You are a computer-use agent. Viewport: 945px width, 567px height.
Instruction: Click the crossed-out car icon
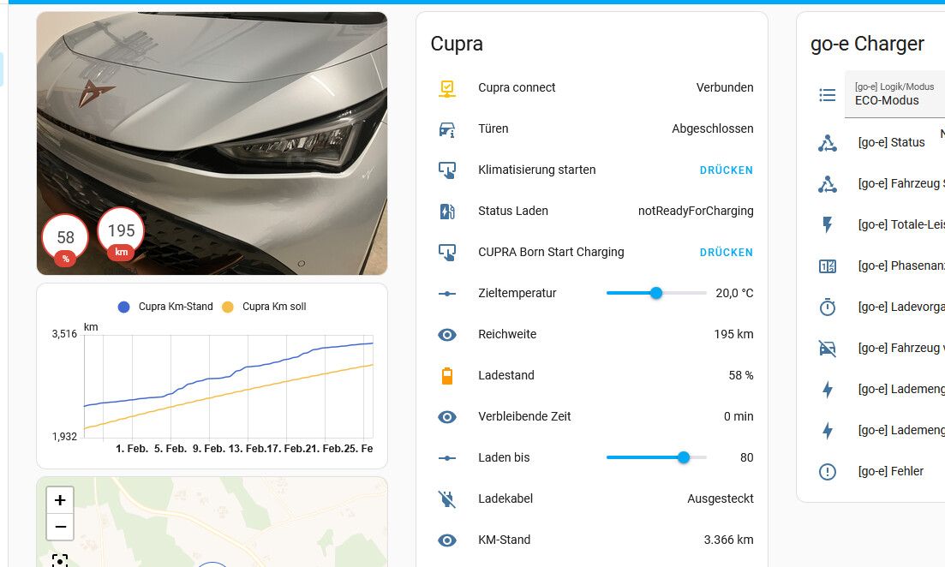point(828,349)
